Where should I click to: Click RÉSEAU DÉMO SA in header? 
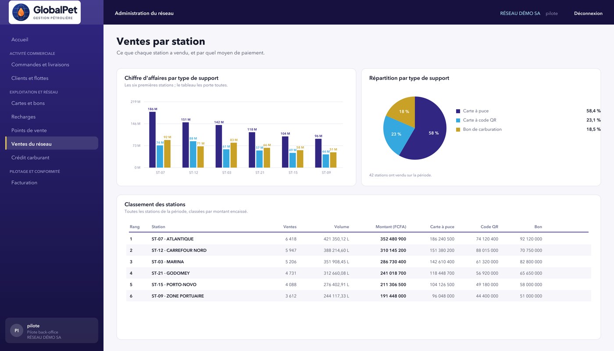point(520,13)
